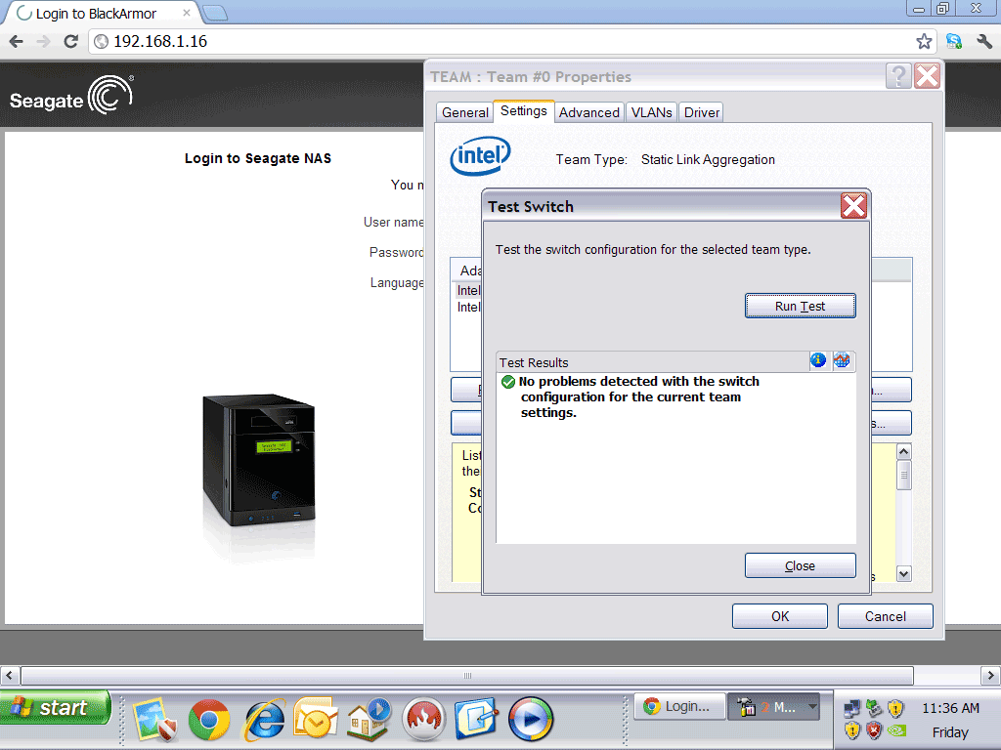The height and width of the screenshot is (750, 1001).
Task: Reload the BlackArmor login page
Action: (x=70, y=41)
